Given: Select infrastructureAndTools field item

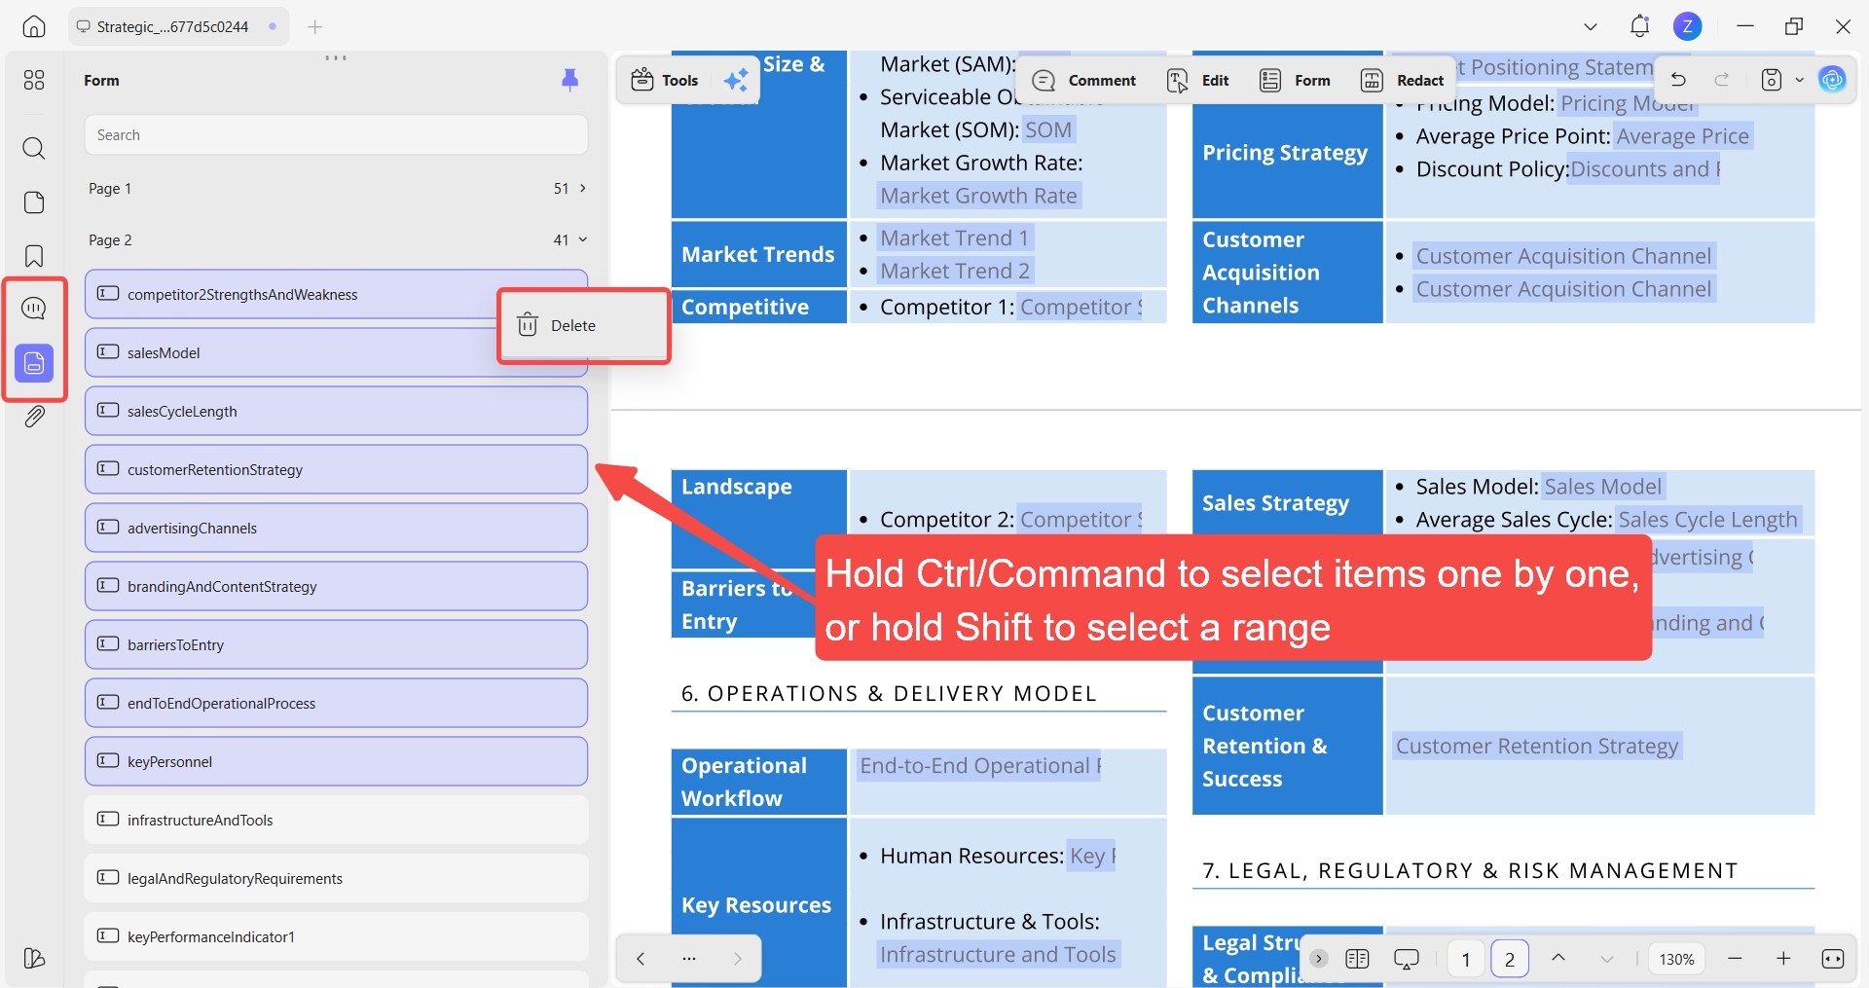Looking at the screenshot, I should 336,820.
